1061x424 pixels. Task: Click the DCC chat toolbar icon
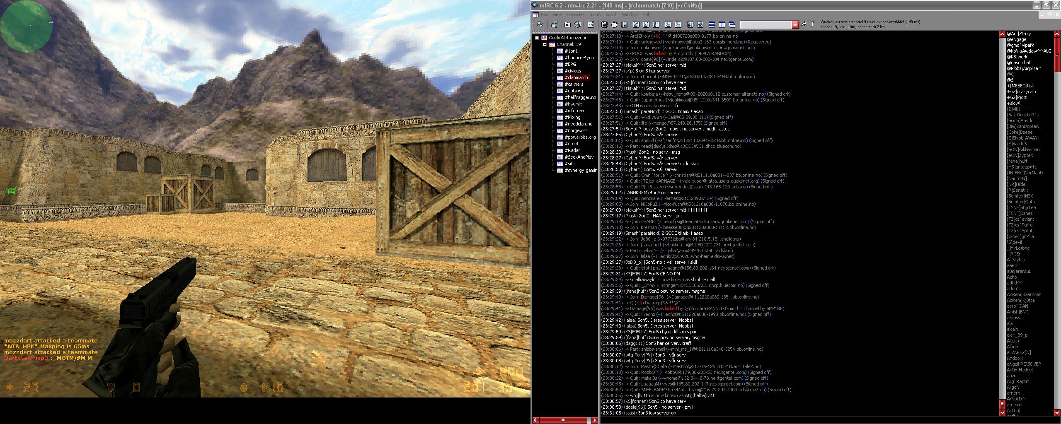coord(646,24)
